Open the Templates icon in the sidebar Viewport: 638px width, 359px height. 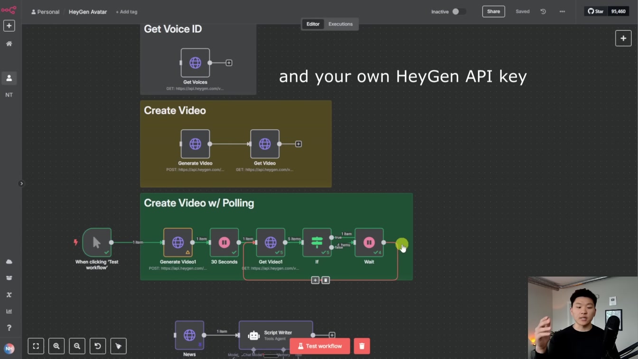9,278
